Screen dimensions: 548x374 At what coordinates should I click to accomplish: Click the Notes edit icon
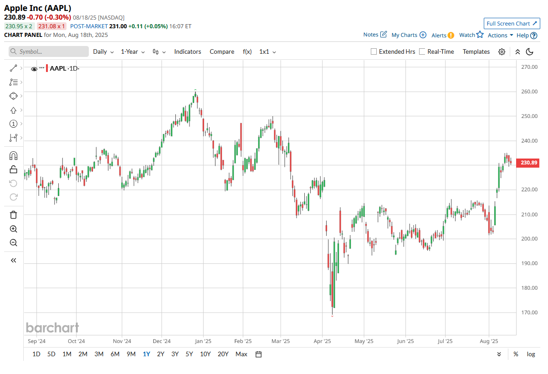pyautogui.click(x=384, y=35)
